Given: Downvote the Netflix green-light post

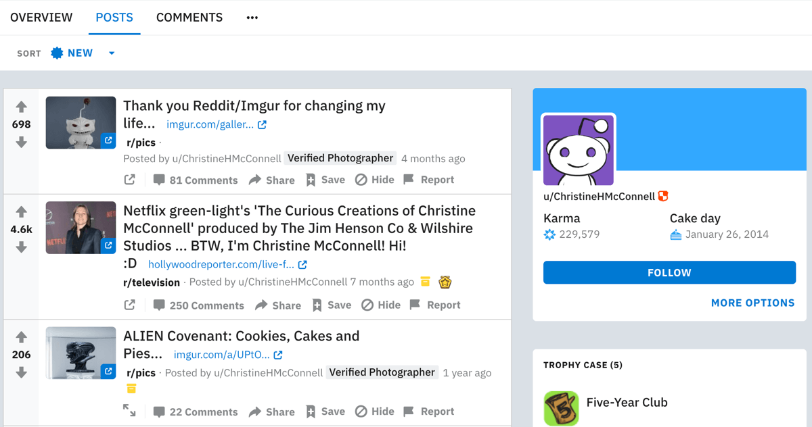Looking at the screenshot, I should pyautogui.click(x=22, y=248).
